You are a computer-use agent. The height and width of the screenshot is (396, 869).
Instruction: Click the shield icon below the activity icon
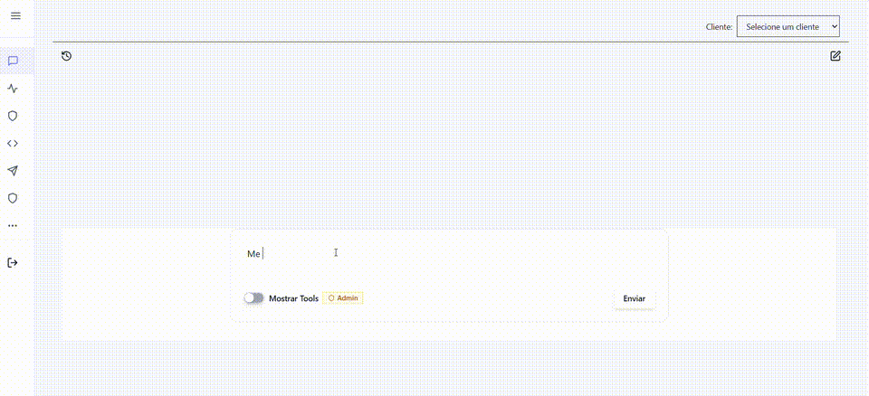coord(13,116)
